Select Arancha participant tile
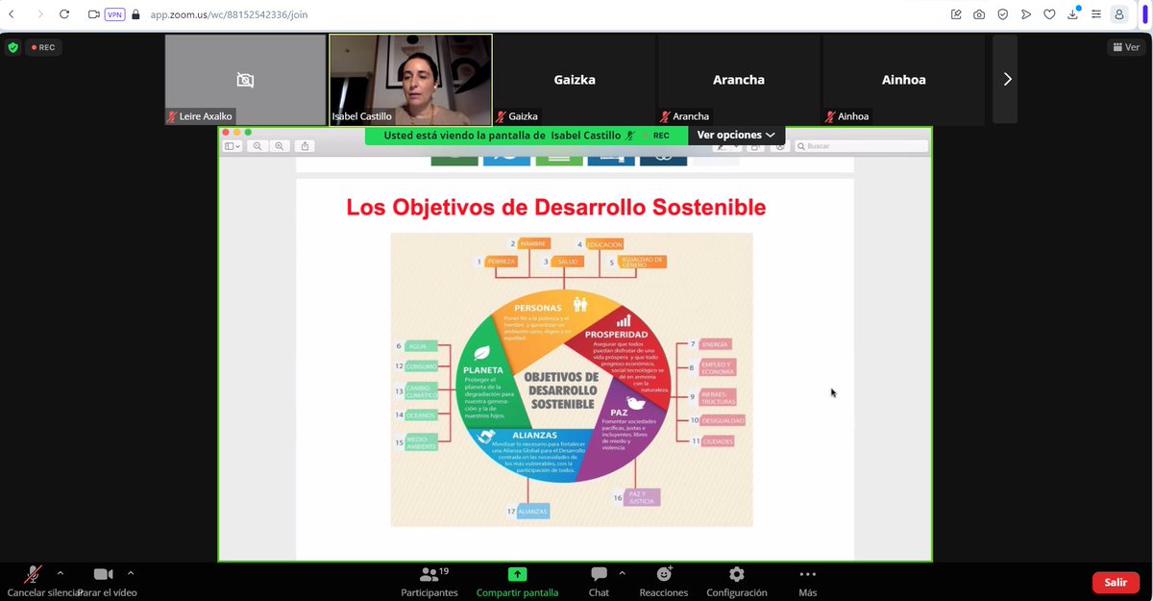This screenshot has width=1153, height=601. 738,80
